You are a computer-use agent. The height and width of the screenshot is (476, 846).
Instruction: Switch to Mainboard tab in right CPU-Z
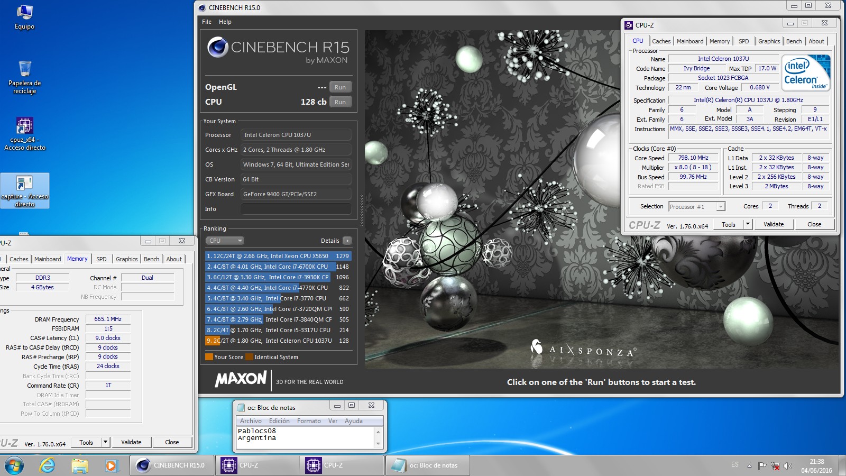[x=690, y=41]
